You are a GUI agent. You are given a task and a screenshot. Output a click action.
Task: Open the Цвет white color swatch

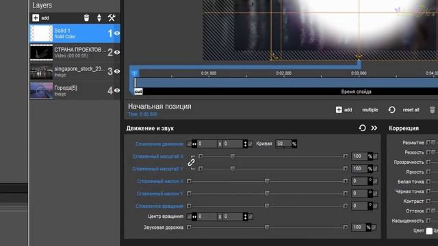tap(429, 231)
